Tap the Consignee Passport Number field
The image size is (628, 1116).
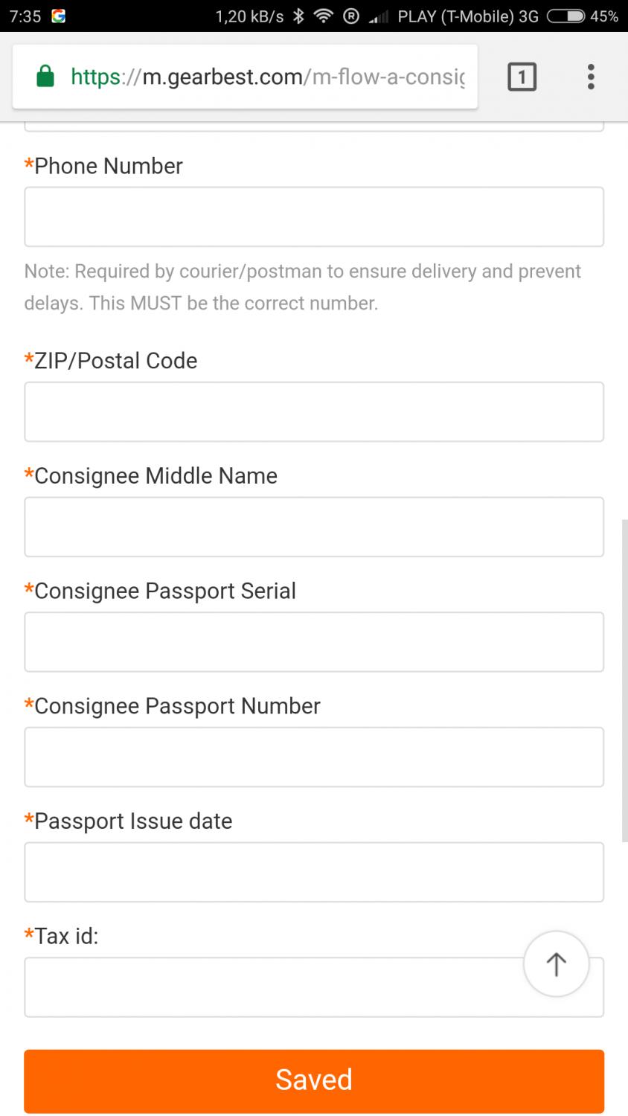point(314,757)
